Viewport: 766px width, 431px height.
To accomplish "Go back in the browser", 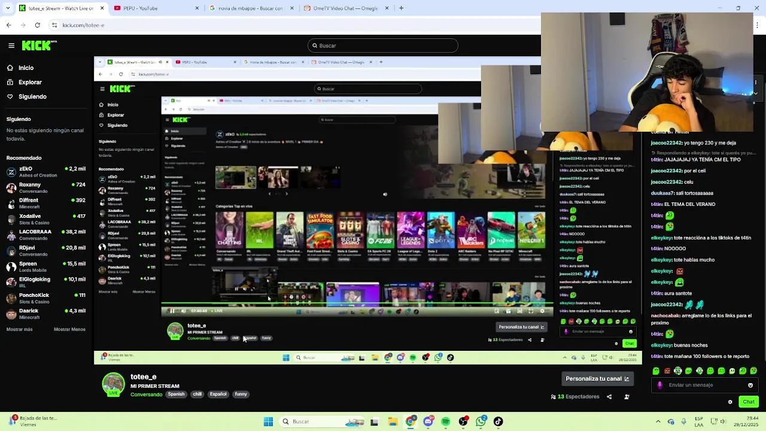I will click(8, 25).
